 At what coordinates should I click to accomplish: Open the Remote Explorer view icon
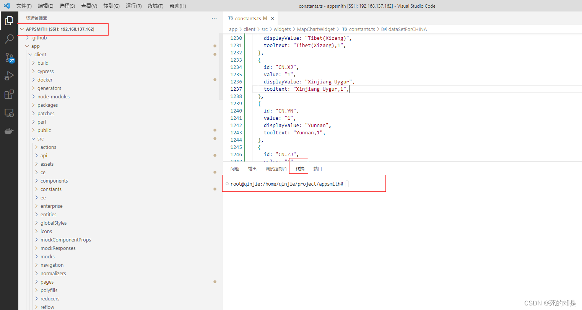pyautogui.click(x=9, y=113)
